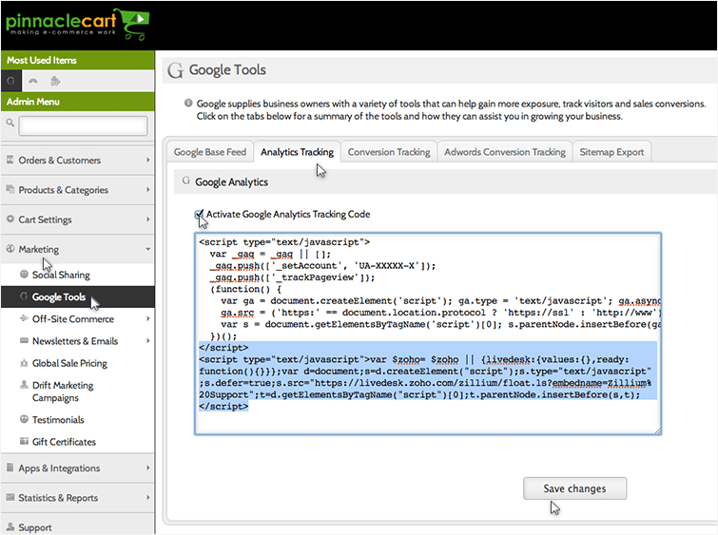
Task: Click the large G icon beside Google Tools title
Action: click(x=175, y=70)
